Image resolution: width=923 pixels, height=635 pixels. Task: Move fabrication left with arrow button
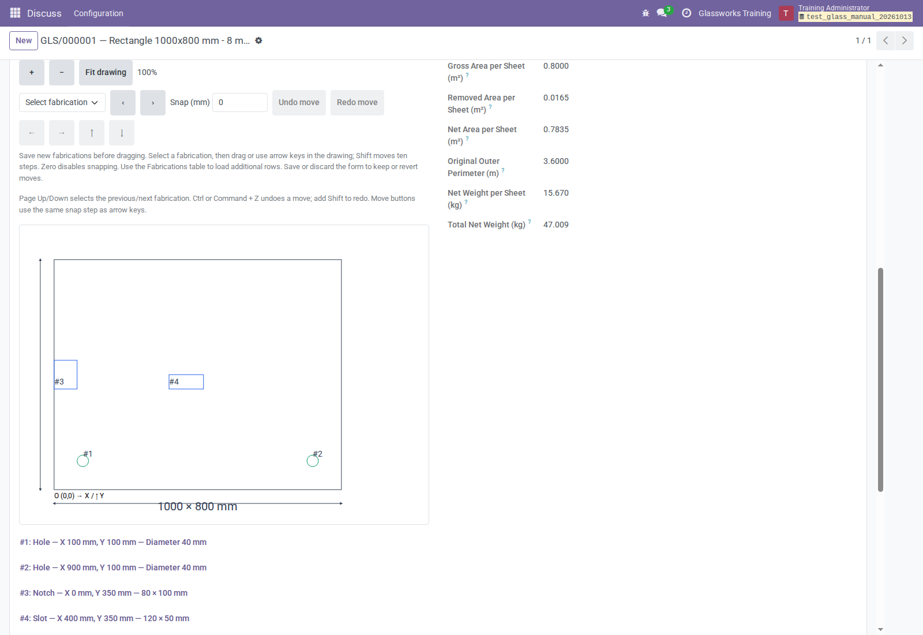click(x=32, y=133)
